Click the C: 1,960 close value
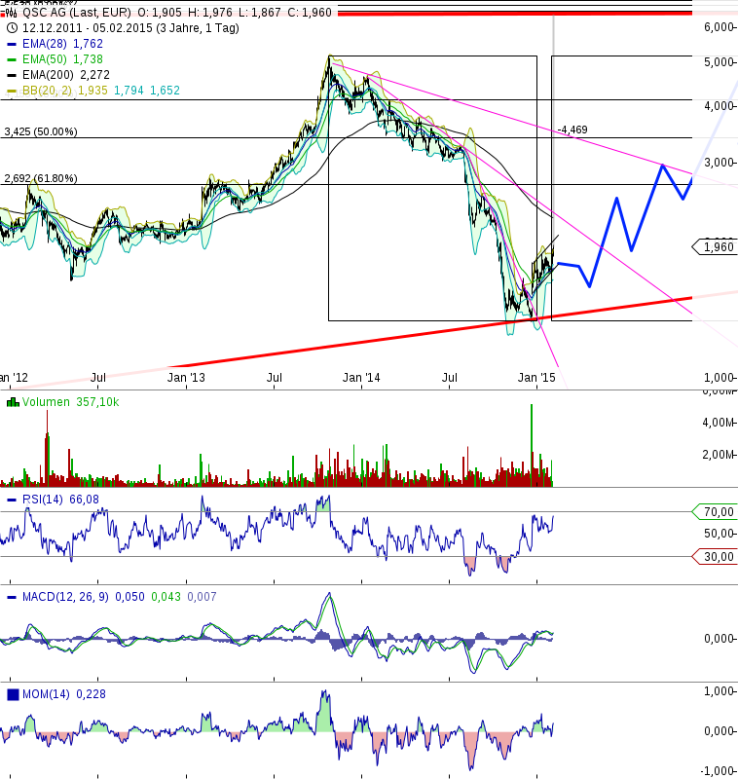Image resolution: width=738 pixels, height=779 pixels. click(310, 13)
